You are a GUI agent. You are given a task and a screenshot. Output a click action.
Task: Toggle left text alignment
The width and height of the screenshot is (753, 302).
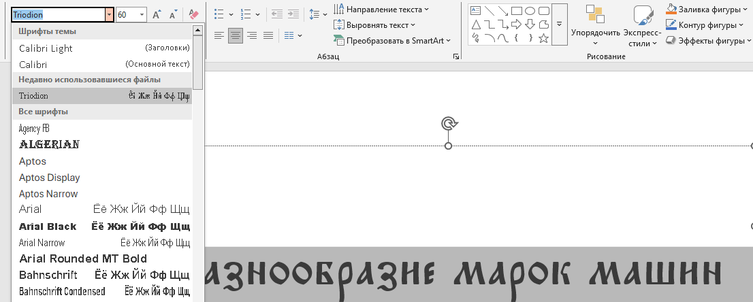tap(219, 35)
